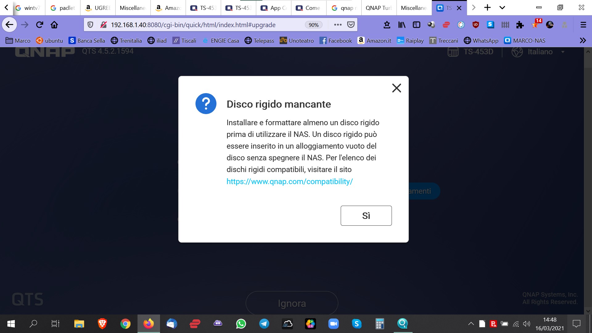Image resolution: width=592 pixels, height=333 pixels.
Task: Click the home button in toolbar
Action: pyautogui.click(x=54, y=25)
